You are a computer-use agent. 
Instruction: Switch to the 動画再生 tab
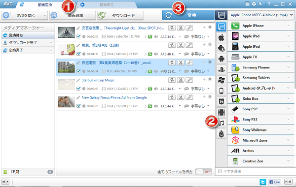pos(107,5)
